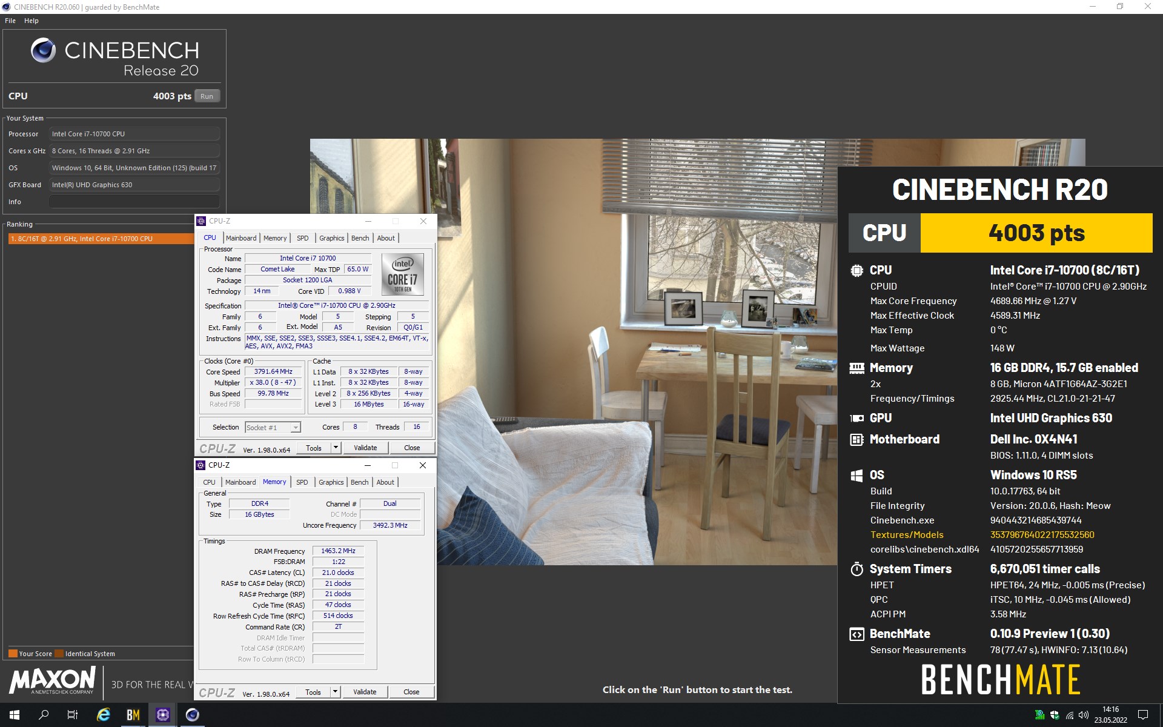This screenshot has height=727, width=1163.
Task: Click the Identical System brown legend swatch
Action: tap(59, 654)
